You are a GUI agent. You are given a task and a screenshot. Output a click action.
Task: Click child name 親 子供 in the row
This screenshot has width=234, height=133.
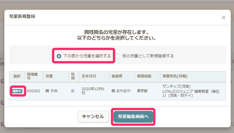click(51, 91)
